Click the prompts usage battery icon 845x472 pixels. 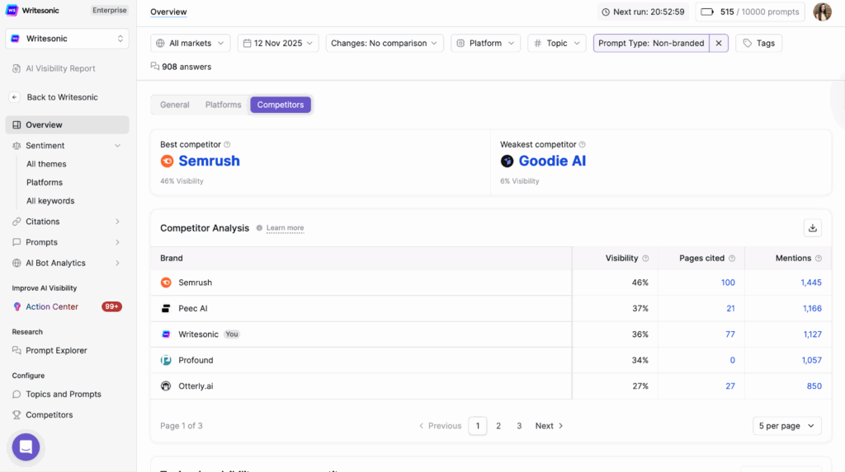[707, 12]
